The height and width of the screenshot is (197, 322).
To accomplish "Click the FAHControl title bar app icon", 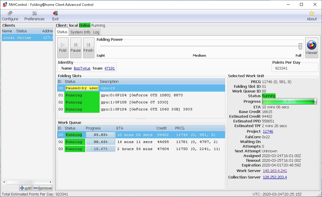I will [5, 4].
